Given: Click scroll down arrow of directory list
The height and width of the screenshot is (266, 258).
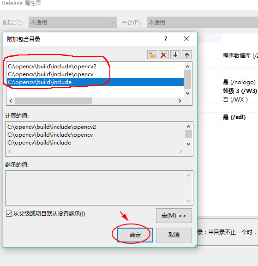Looking at the screenshot, I should (x=188, y=93).
